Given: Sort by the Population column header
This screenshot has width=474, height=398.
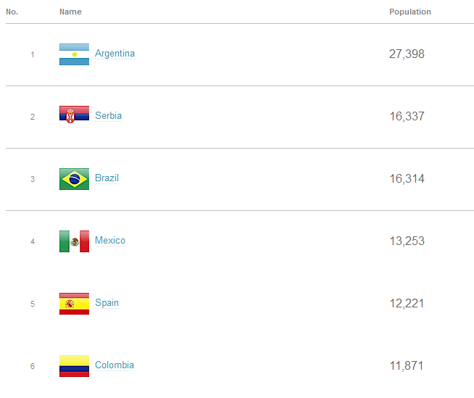Looking at the screenshot, I should pos(410,12).
